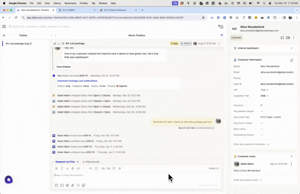Switch to the Internal note tab
300x194 pixels.
pos(91,162)
